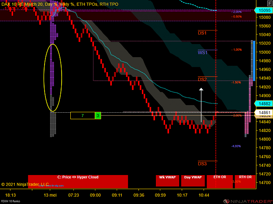Click the 15095 cyan price marker

point(263,10)
